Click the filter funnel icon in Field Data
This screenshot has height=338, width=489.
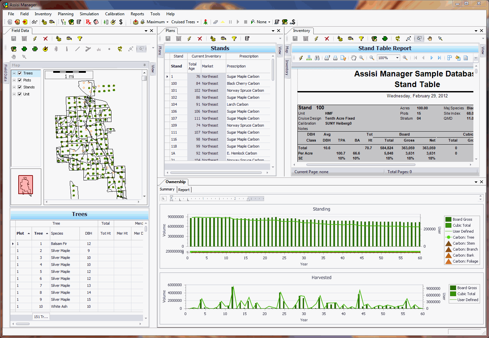[x=80, y=39]
